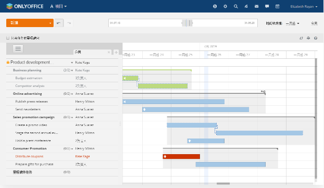This screenshot has height=188, width=324.
Task: Select the Prepare gifts for purchase task
Action: click(62, 165)
